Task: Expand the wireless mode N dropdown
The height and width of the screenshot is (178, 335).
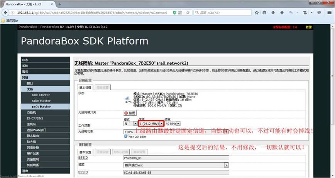Action: coord(130,123)
